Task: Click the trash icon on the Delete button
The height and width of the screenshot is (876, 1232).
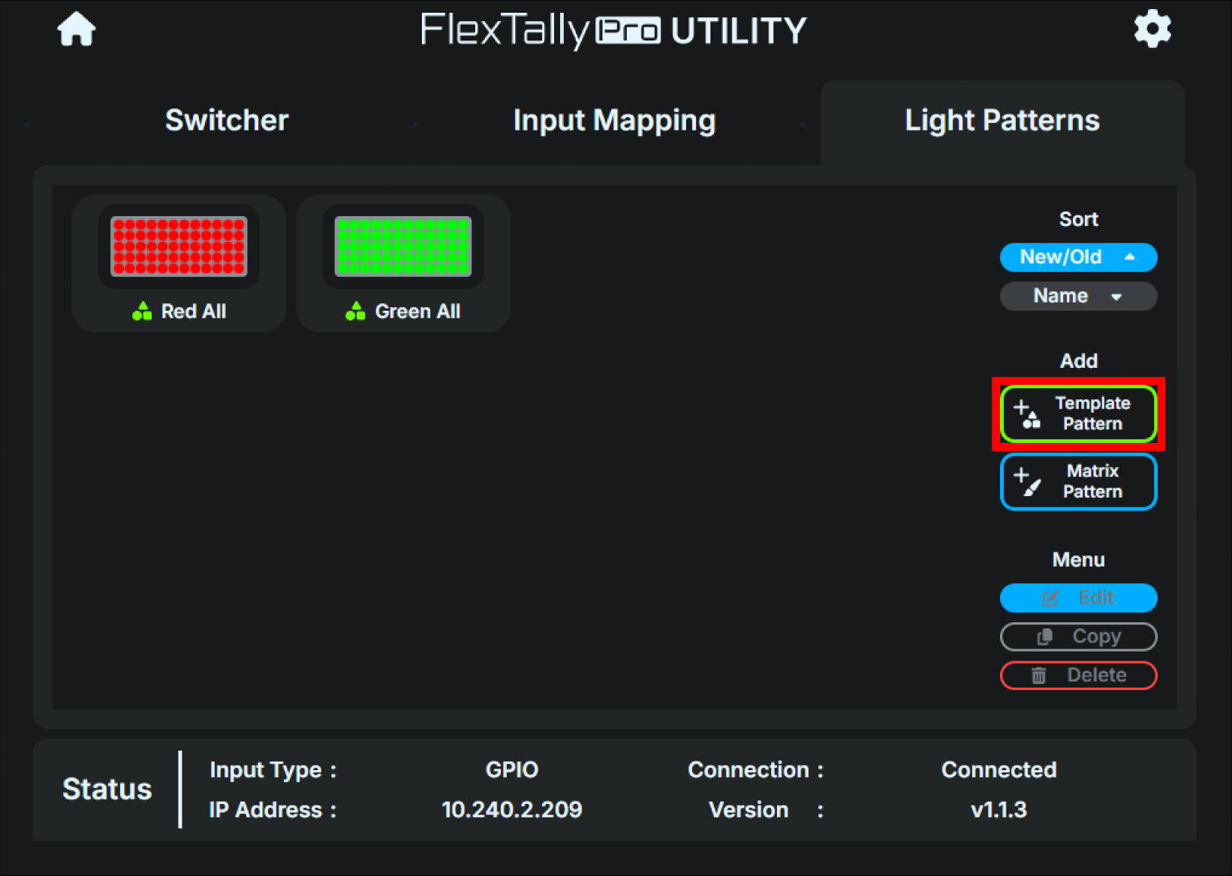Action: (x=1038, y=676)
